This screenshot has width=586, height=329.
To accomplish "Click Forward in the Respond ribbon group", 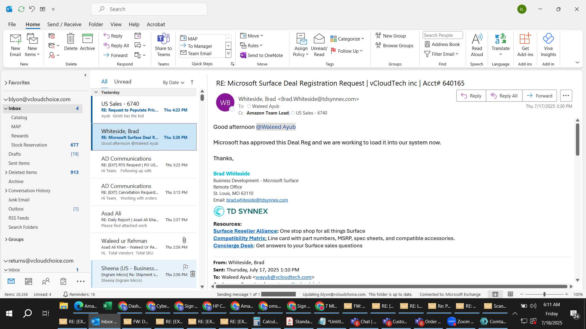I will tap(115, 55).
